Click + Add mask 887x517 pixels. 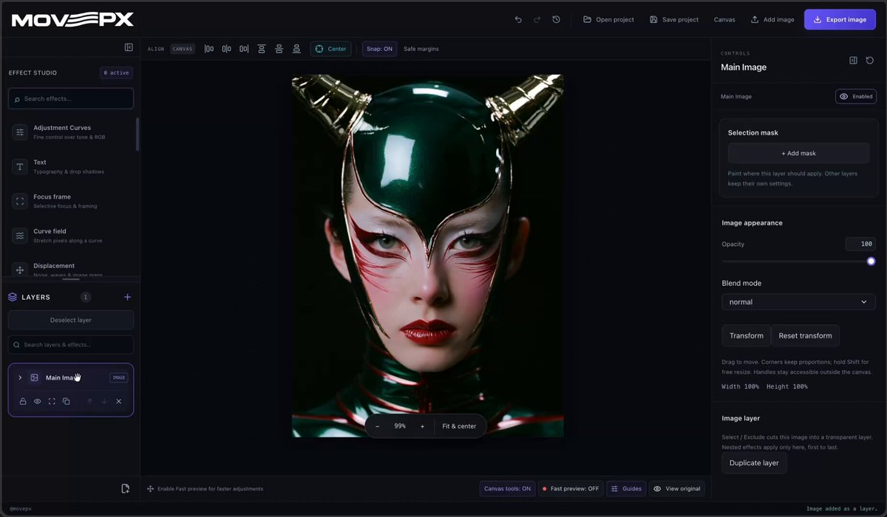click(x=798, y=153)
